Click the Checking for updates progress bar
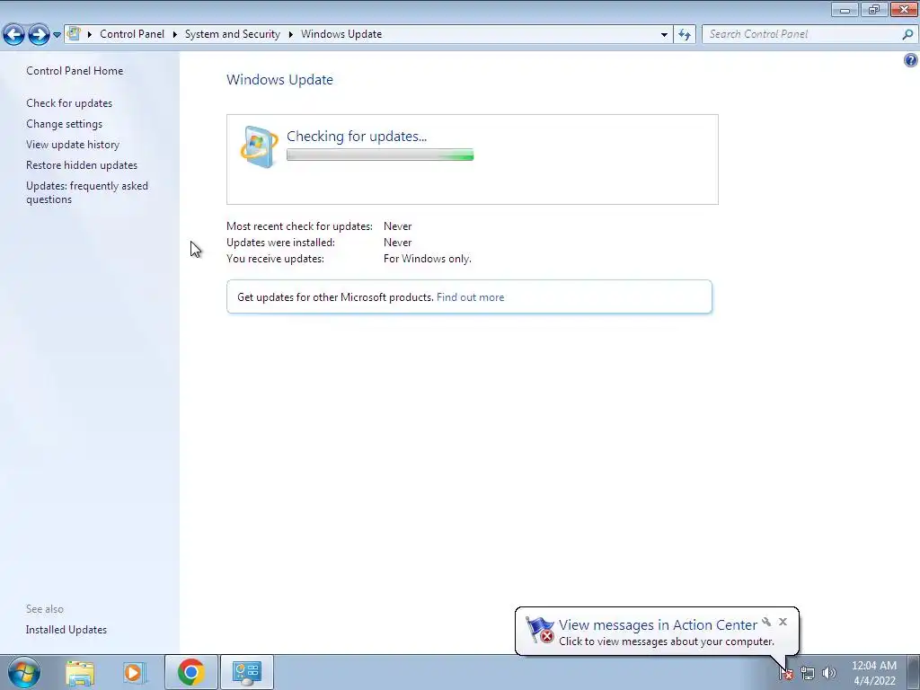Image resolution: width=920 pixels, height=690 pixels. pyautogui.click(x=380, y=155)
